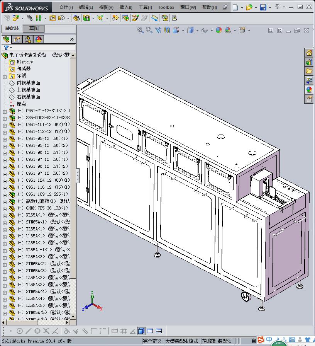Image resolution: width=315 pixels, height=346 pixels.
Task: Open dropdown arrow beside Hide/Show glasses
Action: (212, 31)
